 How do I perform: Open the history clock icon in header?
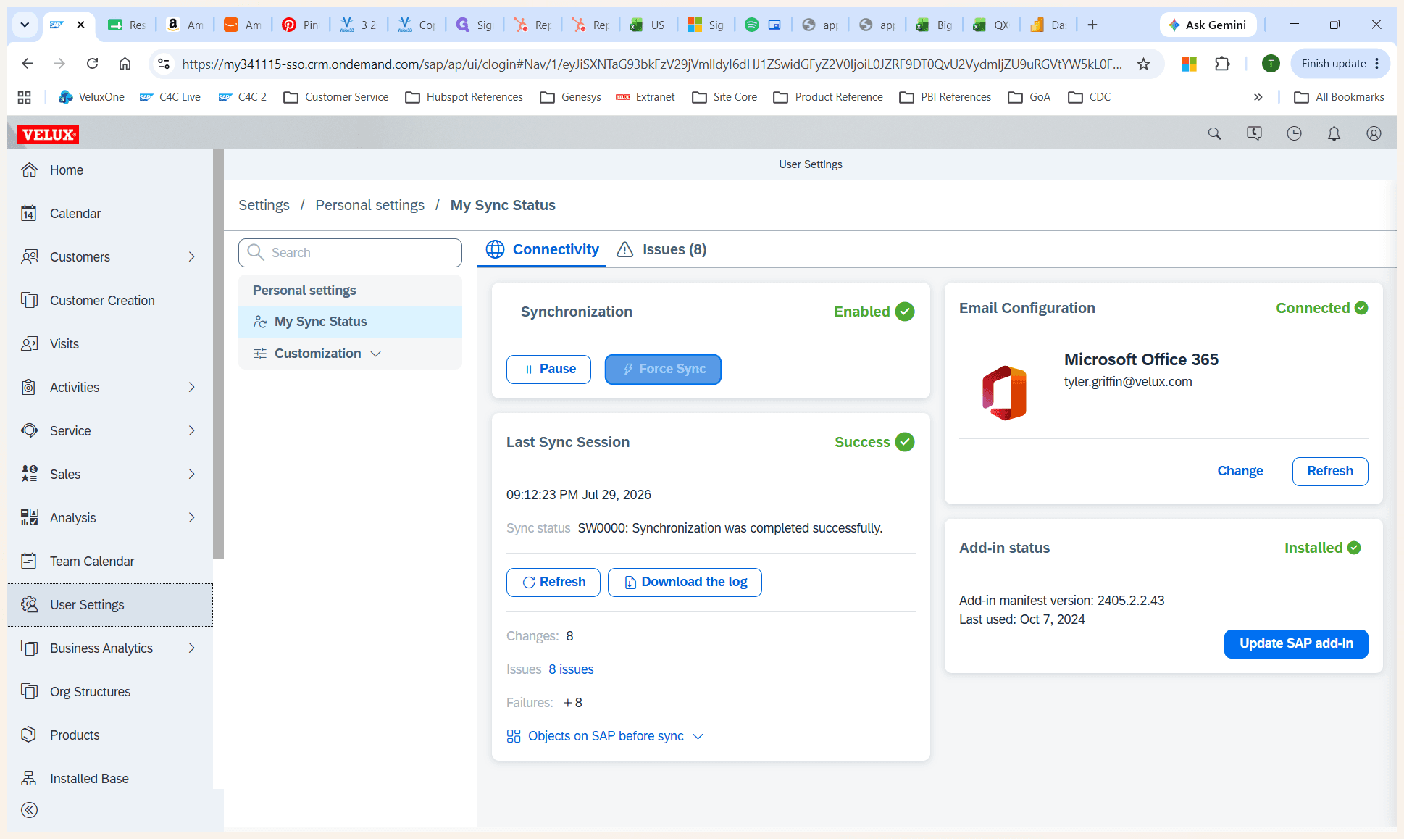tap(1294, 133)
